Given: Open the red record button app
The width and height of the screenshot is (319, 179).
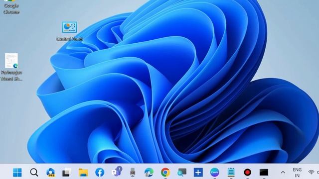Looking at the screenshot, I should [247, 173].
